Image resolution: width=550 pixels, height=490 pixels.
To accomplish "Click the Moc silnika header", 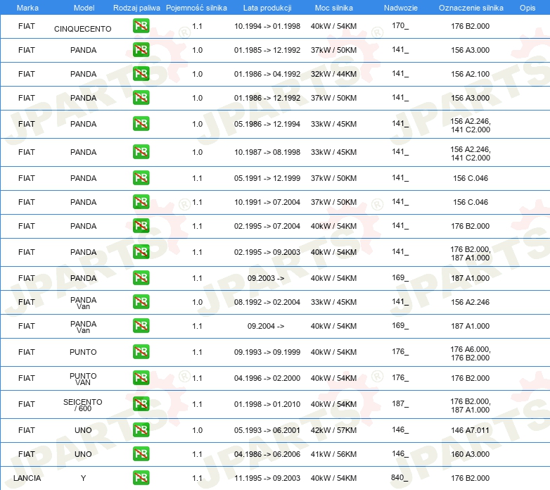I will [333, 8].
